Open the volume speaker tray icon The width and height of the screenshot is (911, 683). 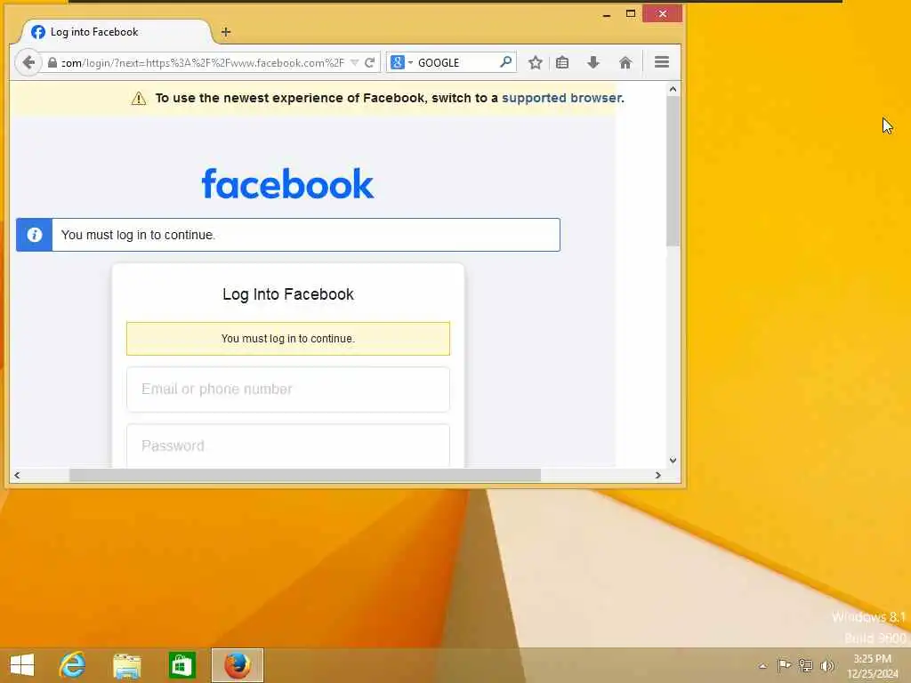(826, 665)
